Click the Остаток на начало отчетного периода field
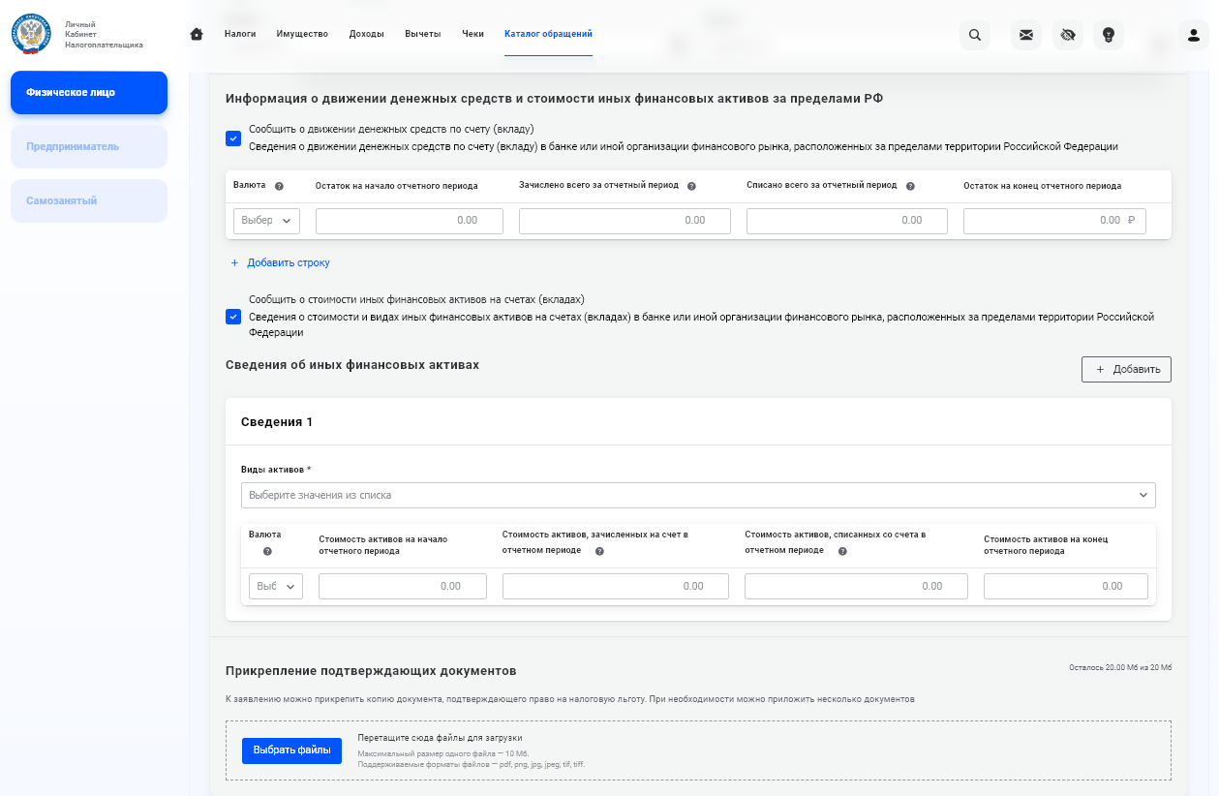 [410, 221]
